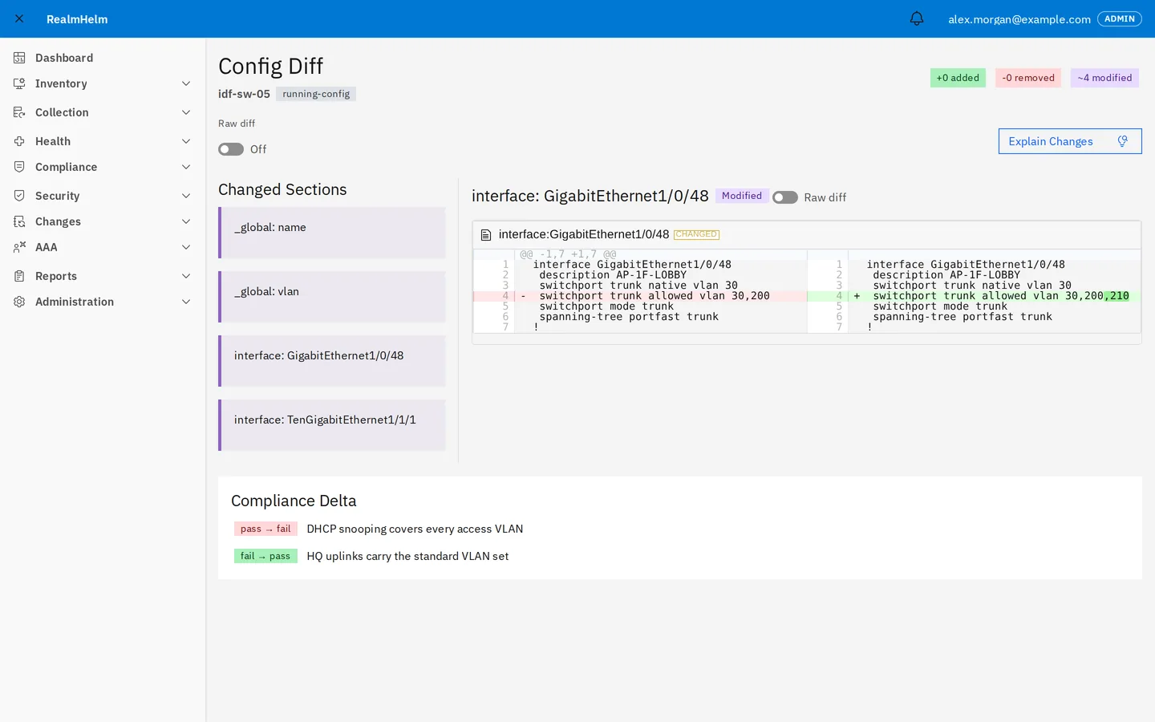This screenshot has height=722, width=1155.
Task: Select the _global: vlan changed section
Action: click(332, 297)
